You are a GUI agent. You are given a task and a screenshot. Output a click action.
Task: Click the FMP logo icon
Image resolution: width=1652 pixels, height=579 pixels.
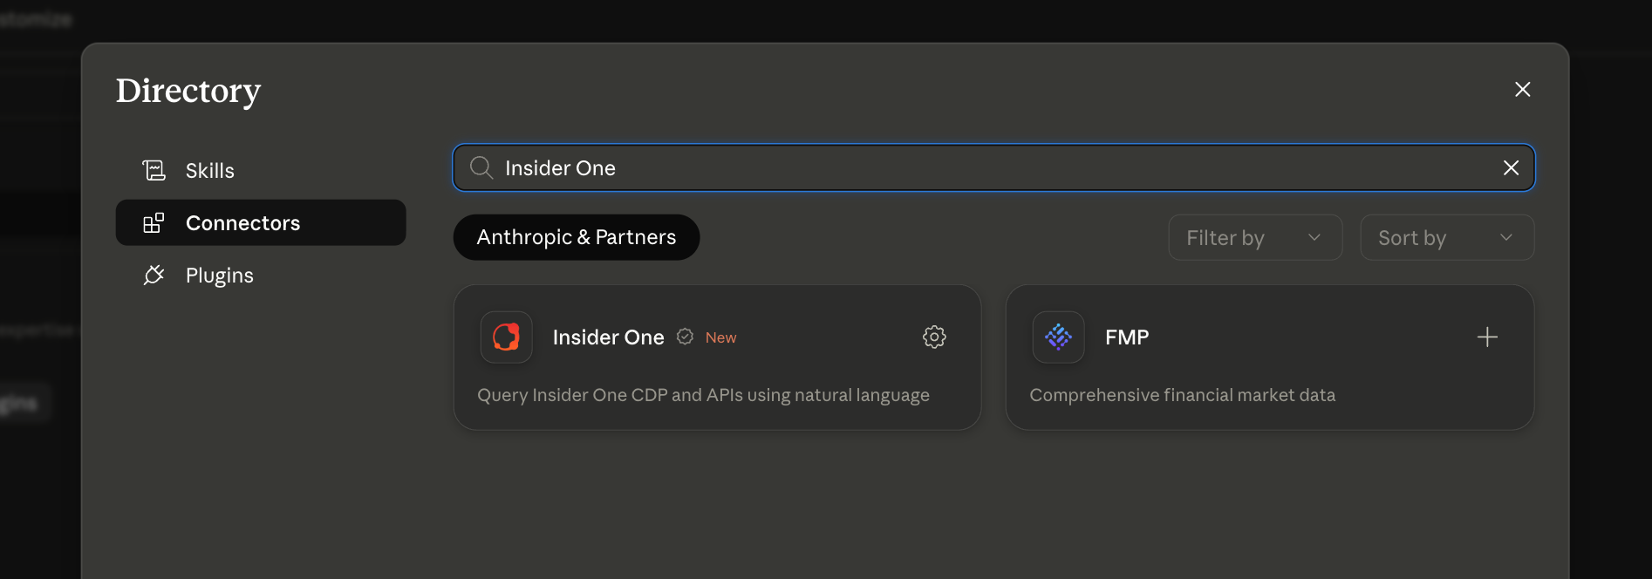pos(1059,337)
